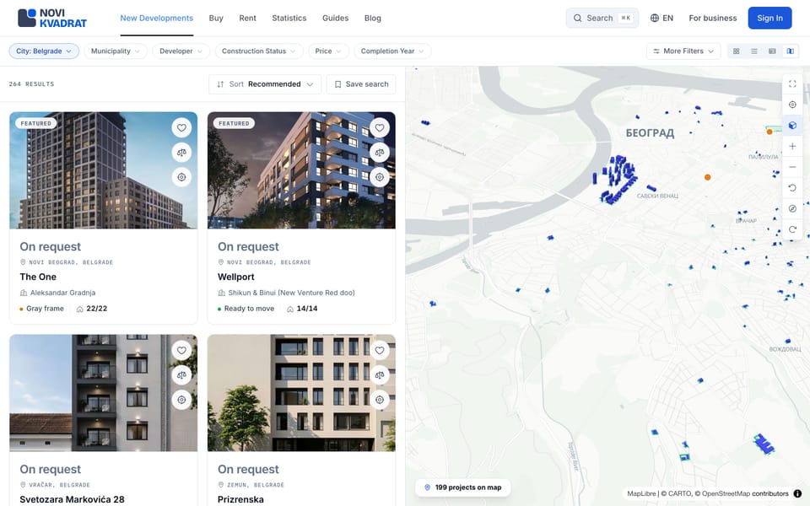Locate Svetozara Markovića 28 on map
The width and height of the screenshot is (810, 506).
[181, 400]
